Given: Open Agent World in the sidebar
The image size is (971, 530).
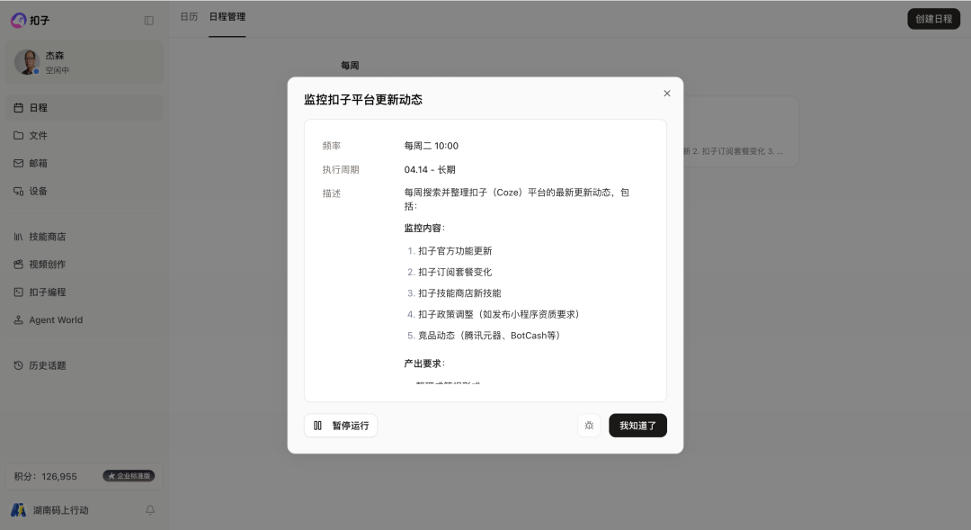Looking at the screenshot, I should pos(85,319).
